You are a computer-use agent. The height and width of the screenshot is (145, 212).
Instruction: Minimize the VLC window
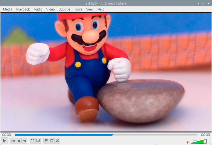pyautogui.click(x=198, y=3)
